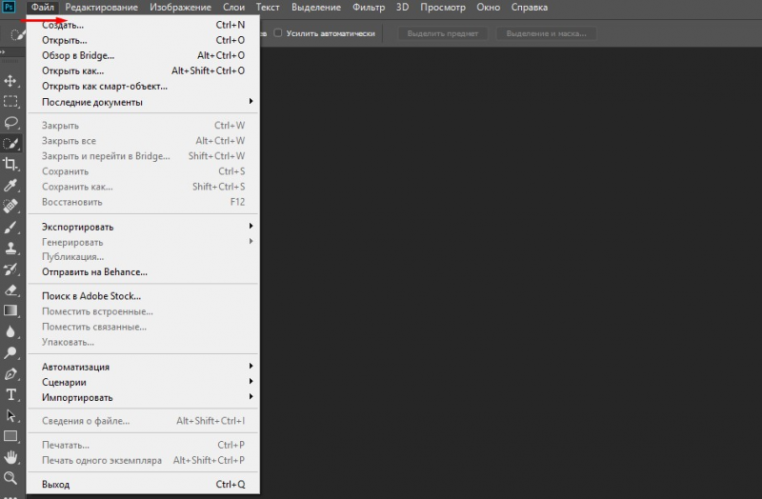Choose Создать... from the File menu
Screen dimensions: 762x499
pyautogui.click(x=144, y=25)
